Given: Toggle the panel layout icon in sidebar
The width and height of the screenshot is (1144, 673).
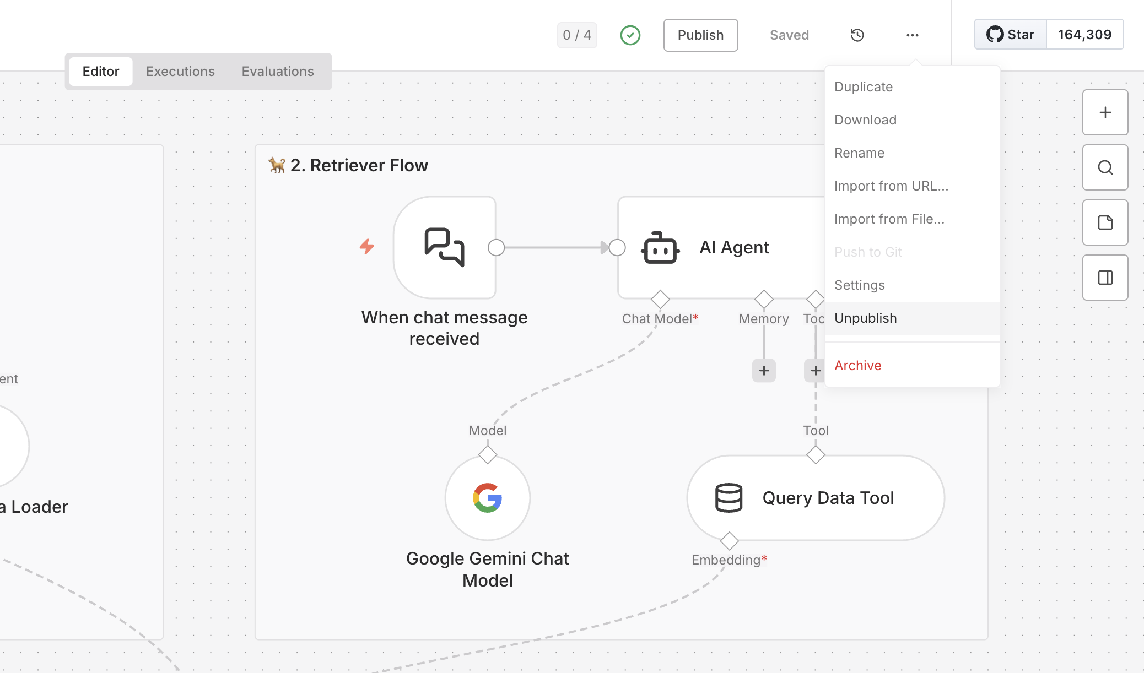Looking at the screenshot, I should (x=1105, y=277).
